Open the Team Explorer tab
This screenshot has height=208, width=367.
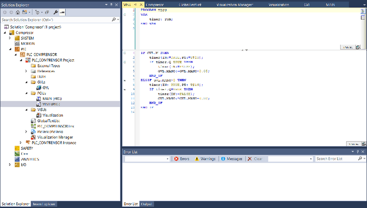(44, 204)
